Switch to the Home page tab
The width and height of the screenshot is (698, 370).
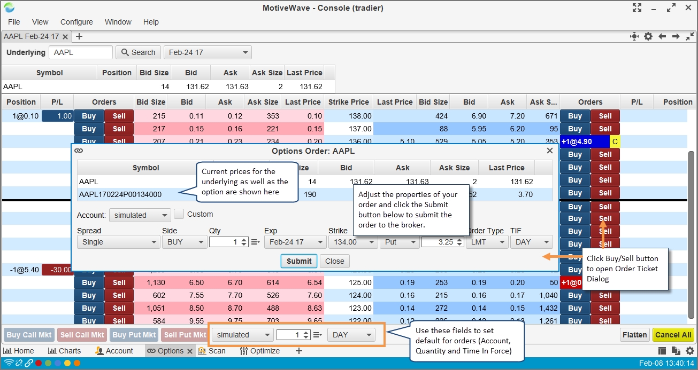pyautogui.click(x=19, y=351)
